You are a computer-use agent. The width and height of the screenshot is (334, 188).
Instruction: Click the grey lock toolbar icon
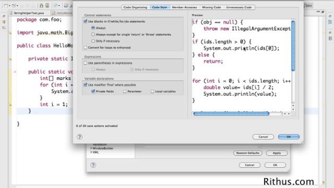click(x=42, y=6)
